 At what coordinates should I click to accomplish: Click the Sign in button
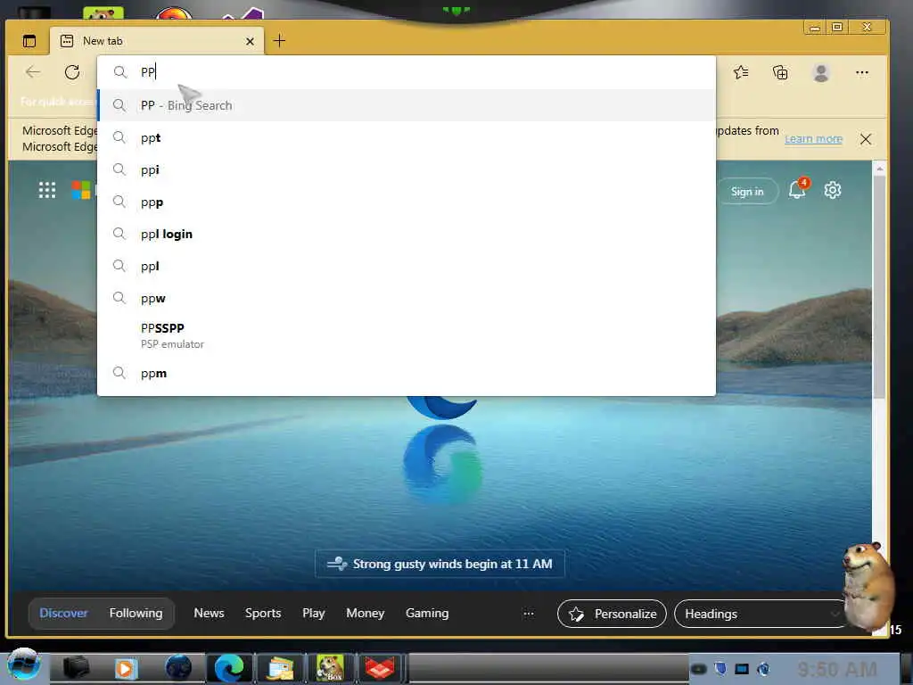tap(747, 192)
